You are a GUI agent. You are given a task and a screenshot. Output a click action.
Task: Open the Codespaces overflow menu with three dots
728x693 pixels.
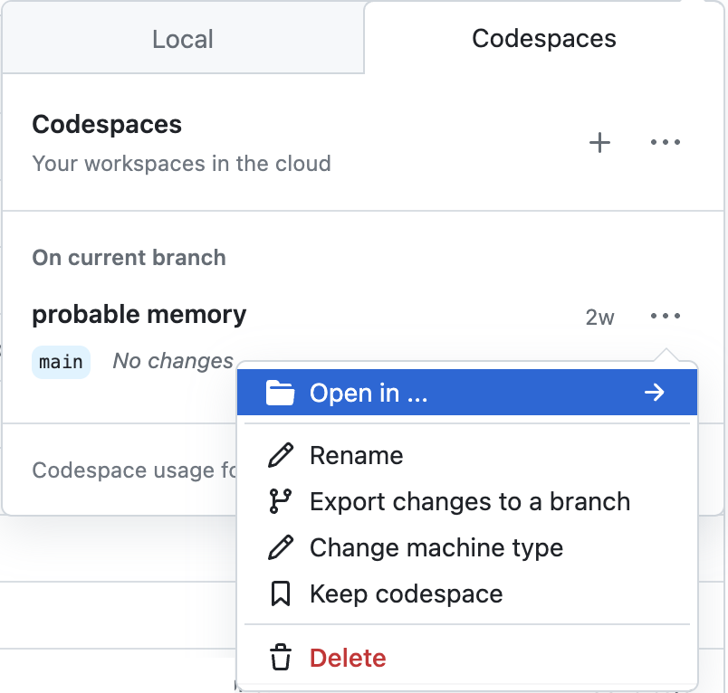666,142
